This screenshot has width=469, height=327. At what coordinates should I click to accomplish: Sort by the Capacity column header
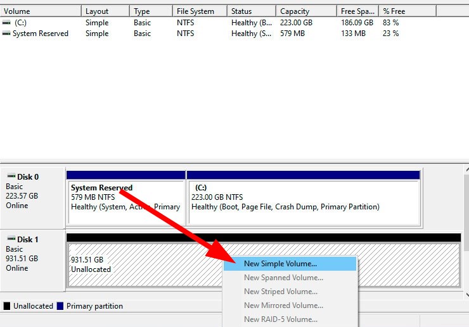click(x=306, y=11)
